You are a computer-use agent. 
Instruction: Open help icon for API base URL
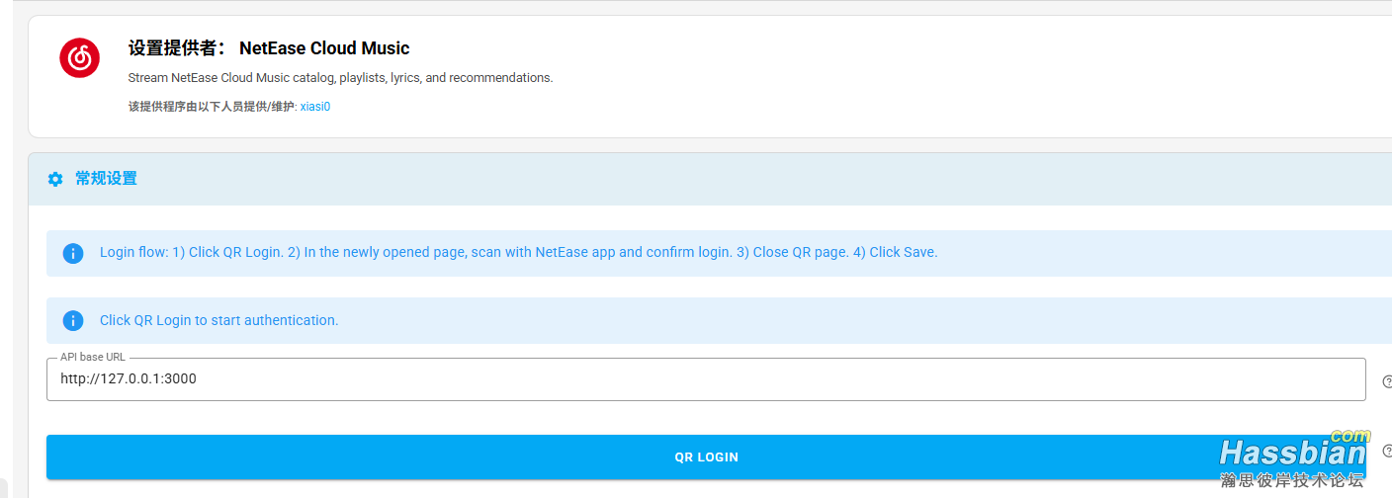1387,381
